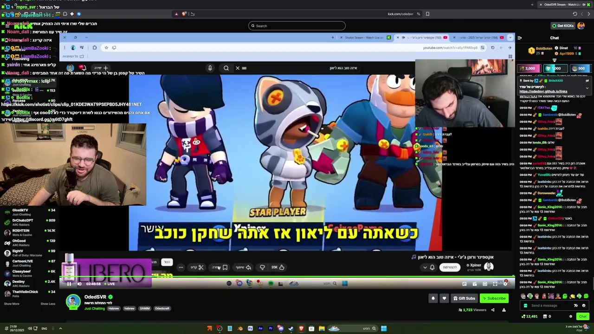Collapse sidebar list with Show Less
594x334 pixels.
(x=48, y=304)
